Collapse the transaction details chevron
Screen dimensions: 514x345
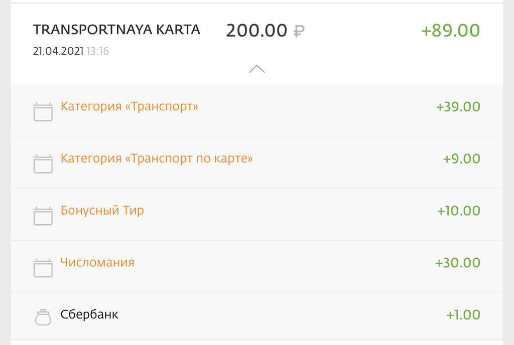[256, 69]
